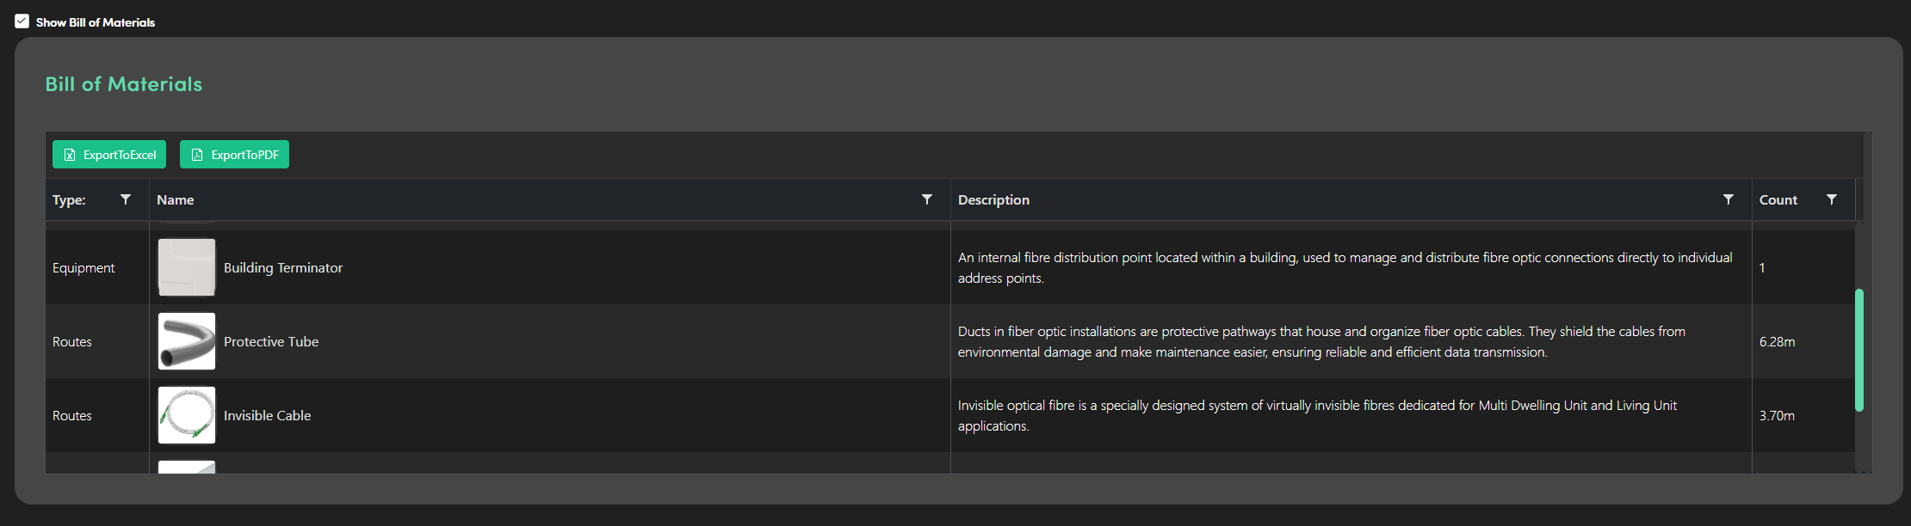The image size is (1911, 526).
Task: Select the Invisible Cable thumbnail image
Action: [187, 415]
